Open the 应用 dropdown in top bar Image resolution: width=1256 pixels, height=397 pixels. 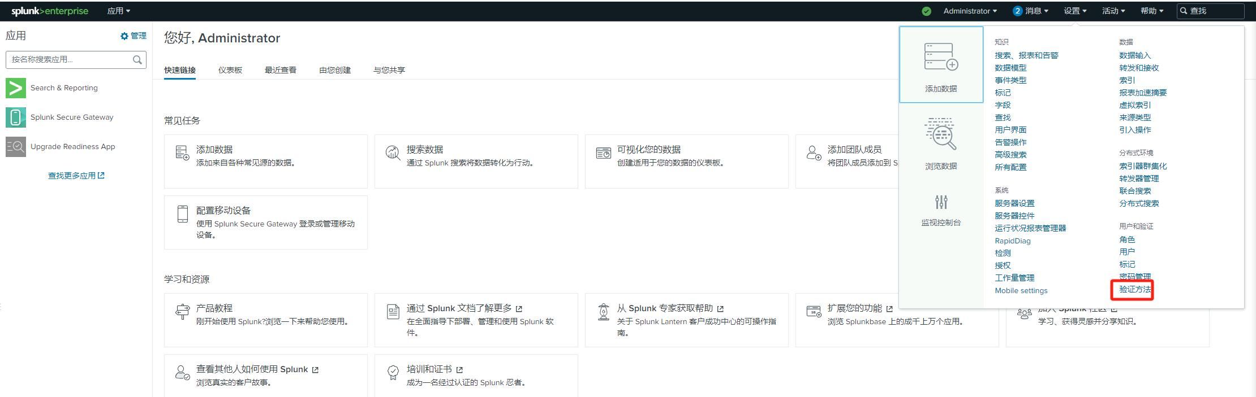click(119, 11)
